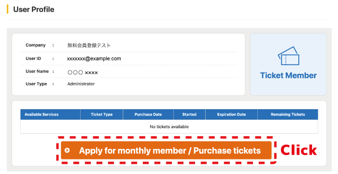Click the red Click annotation text
Screen dimensions: 338x174
(x=299, y=150)
